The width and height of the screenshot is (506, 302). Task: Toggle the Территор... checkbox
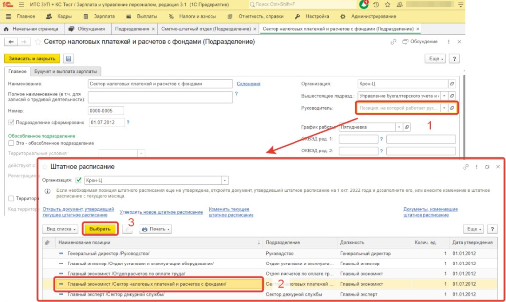tap(11, 198)
